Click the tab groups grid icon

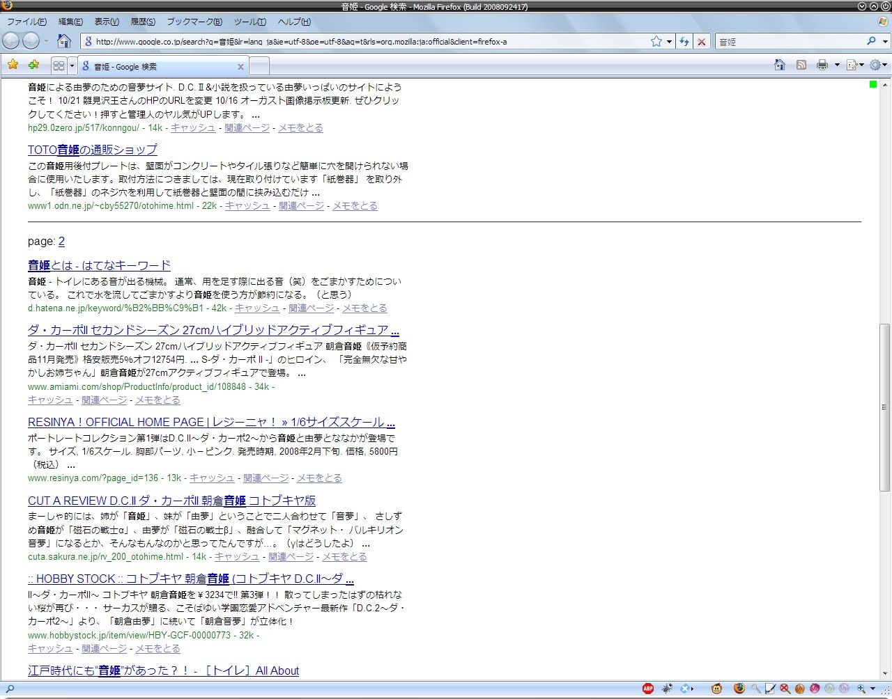click(59, 66)
